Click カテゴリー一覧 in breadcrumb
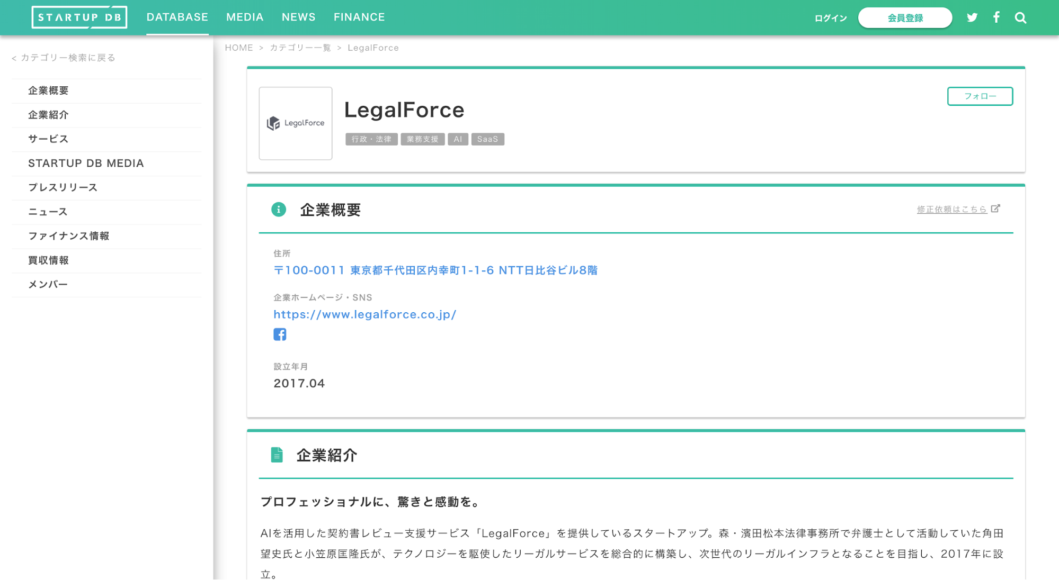The image size is (1059, 580). tap(300, 48)
